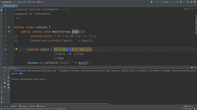Click the variable bool2 in the println line
This screenshot has height=110, width=197.
point(82,63)
